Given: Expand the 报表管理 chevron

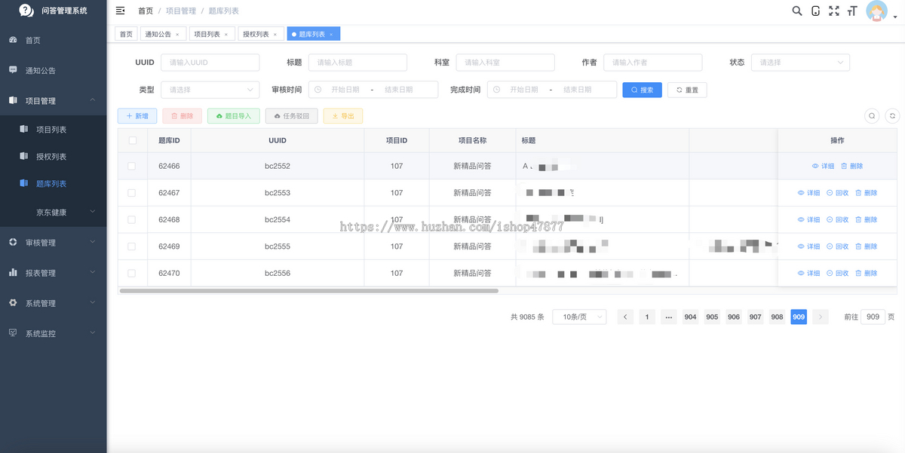Looking at the screenshot, I should [x=93, y=272].
